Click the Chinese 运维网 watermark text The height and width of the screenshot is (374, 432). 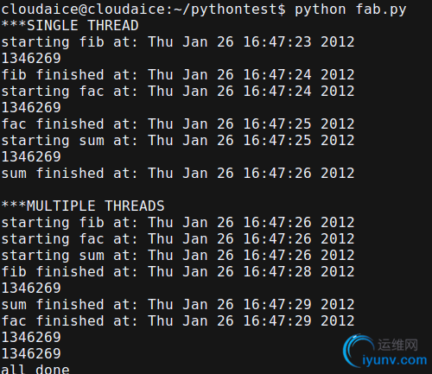[x=397, y=345]
